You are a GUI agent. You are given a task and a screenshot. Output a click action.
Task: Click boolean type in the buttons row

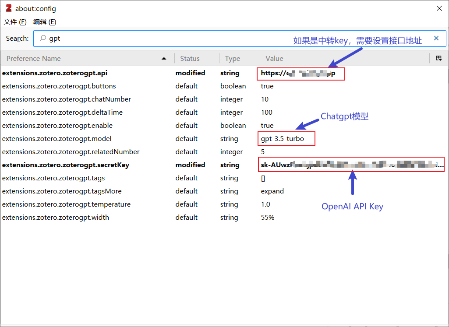233,86
